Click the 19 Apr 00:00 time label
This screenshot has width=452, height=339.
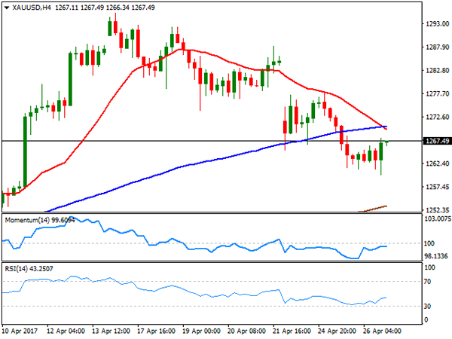pos(201,331)
